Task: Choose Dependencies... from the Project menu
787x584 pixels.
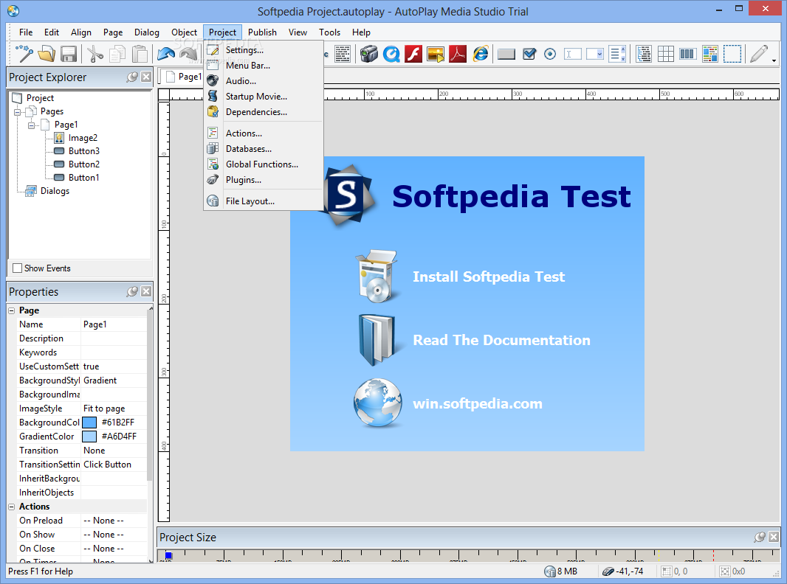Action: coord(263,112)
